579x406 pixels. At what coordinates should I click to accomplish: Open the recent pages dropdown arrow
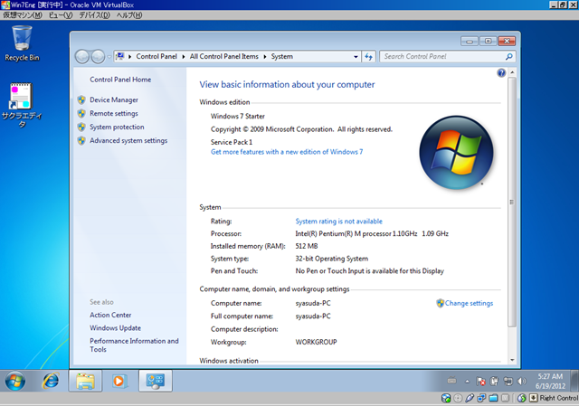coord(109,57)
